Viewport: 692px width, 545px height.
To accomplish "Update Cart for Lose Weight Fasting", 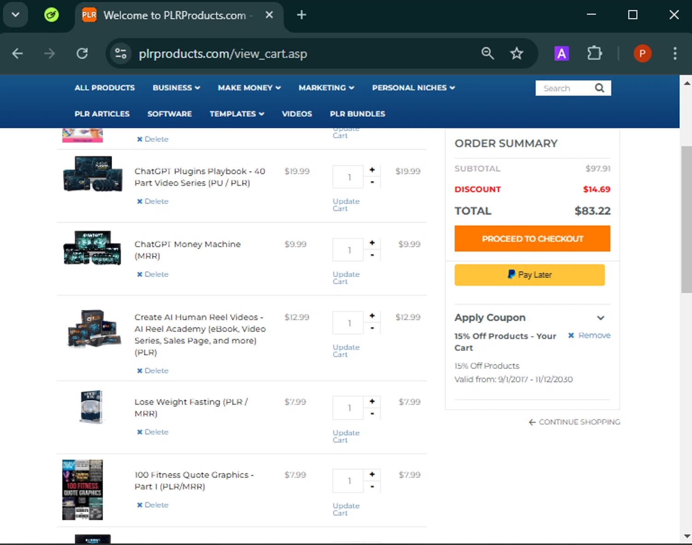I will coord(346,436).
